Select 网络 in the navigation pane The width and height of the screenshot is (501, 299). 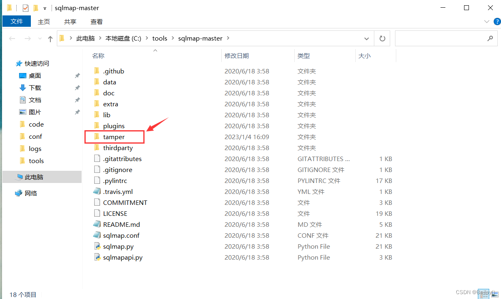tap(31, 194)
